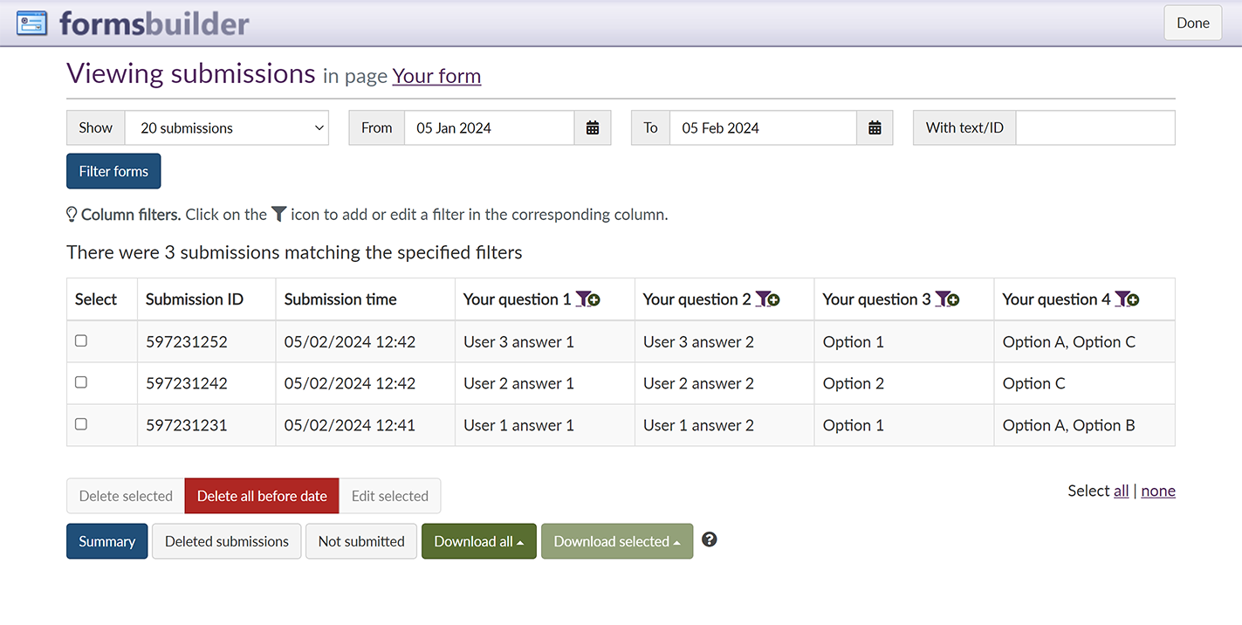Open the Show submissions count dropdown

227,127
